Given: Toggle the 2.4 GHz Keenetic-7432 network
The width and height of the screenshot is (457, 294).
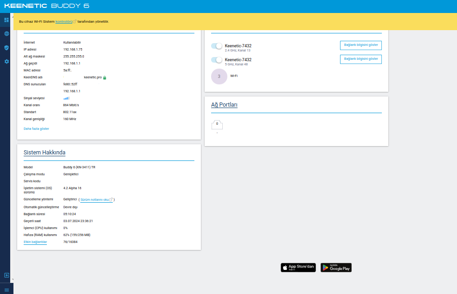Looking at the screenshot, I should pos(217,46).
